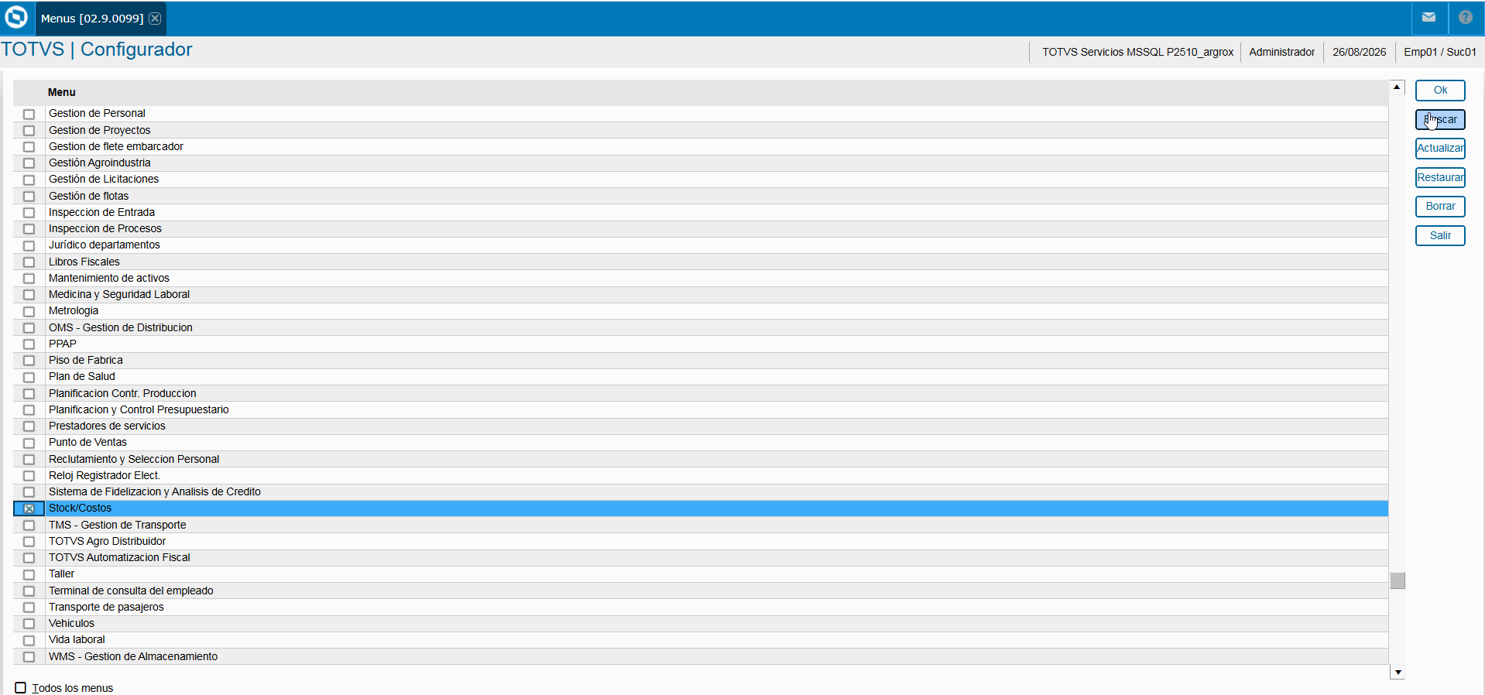Viewport: 1485px width, 695px height.
Task: Check the Punto de Ventas checkbox
Action: click(29, 443)
